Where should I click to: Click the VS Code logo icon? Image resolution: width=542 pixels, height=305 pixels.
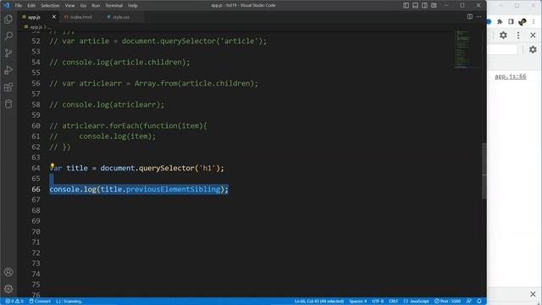coord(6,5)
